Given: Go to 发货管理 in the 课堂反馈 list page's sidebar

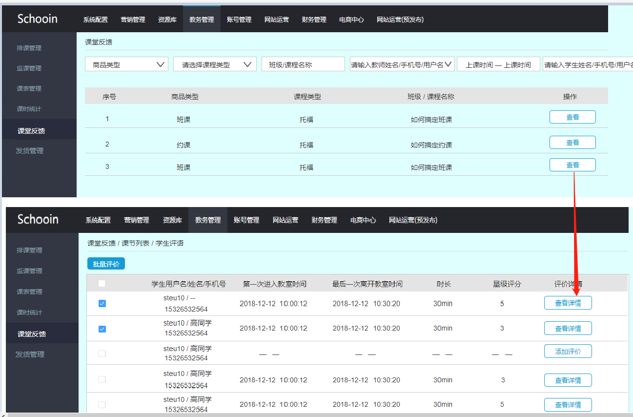Looking at the screenshot, I should tap(30, 151).
